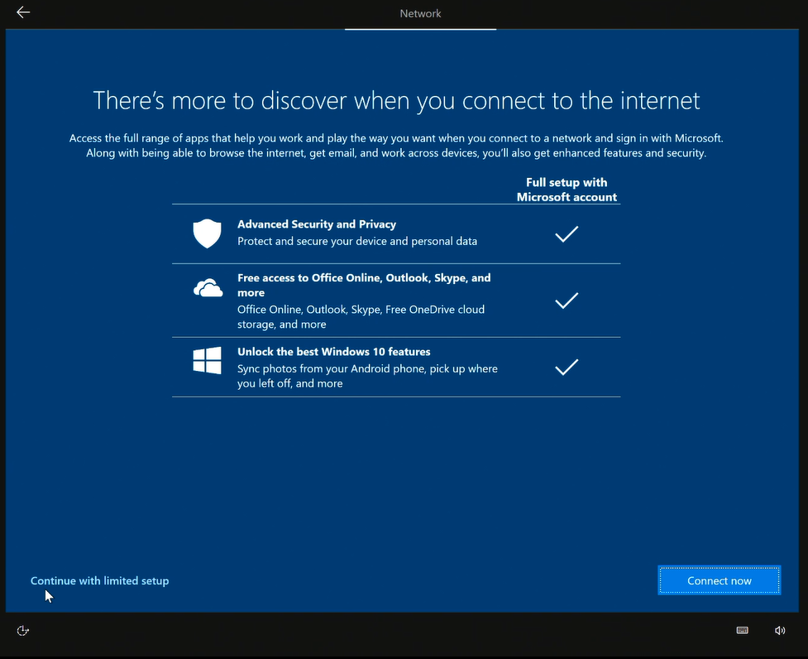
Task: Click checkmark for Advanced Security and Privacy
Action: [567, 234]
